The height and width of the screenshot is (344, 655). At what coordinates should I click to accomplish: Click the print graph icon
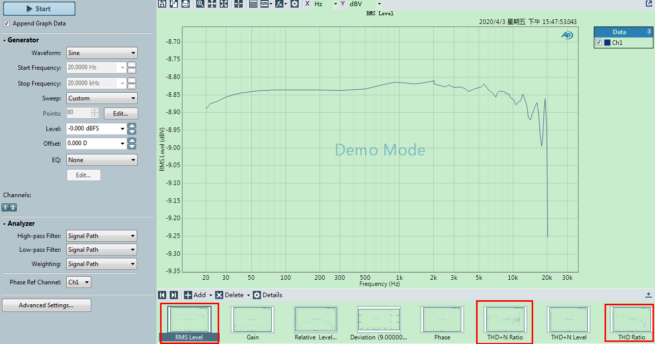click(x=186, y=4)
